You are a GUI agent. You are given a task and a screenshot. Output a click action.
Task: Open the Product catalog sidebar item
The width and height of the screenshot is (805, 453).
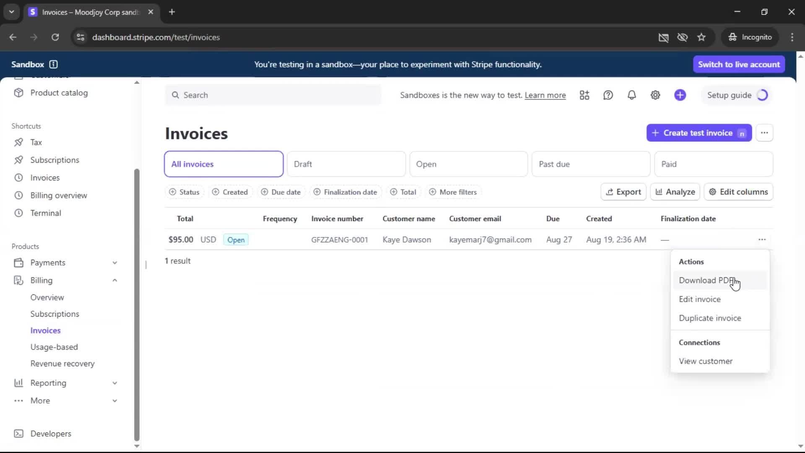pos(59,93)
